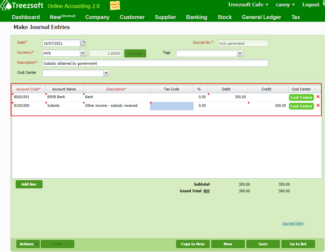Open the Tags dropdown
Viewport: 325px width, 252px height.
click(x=240, y=53)
